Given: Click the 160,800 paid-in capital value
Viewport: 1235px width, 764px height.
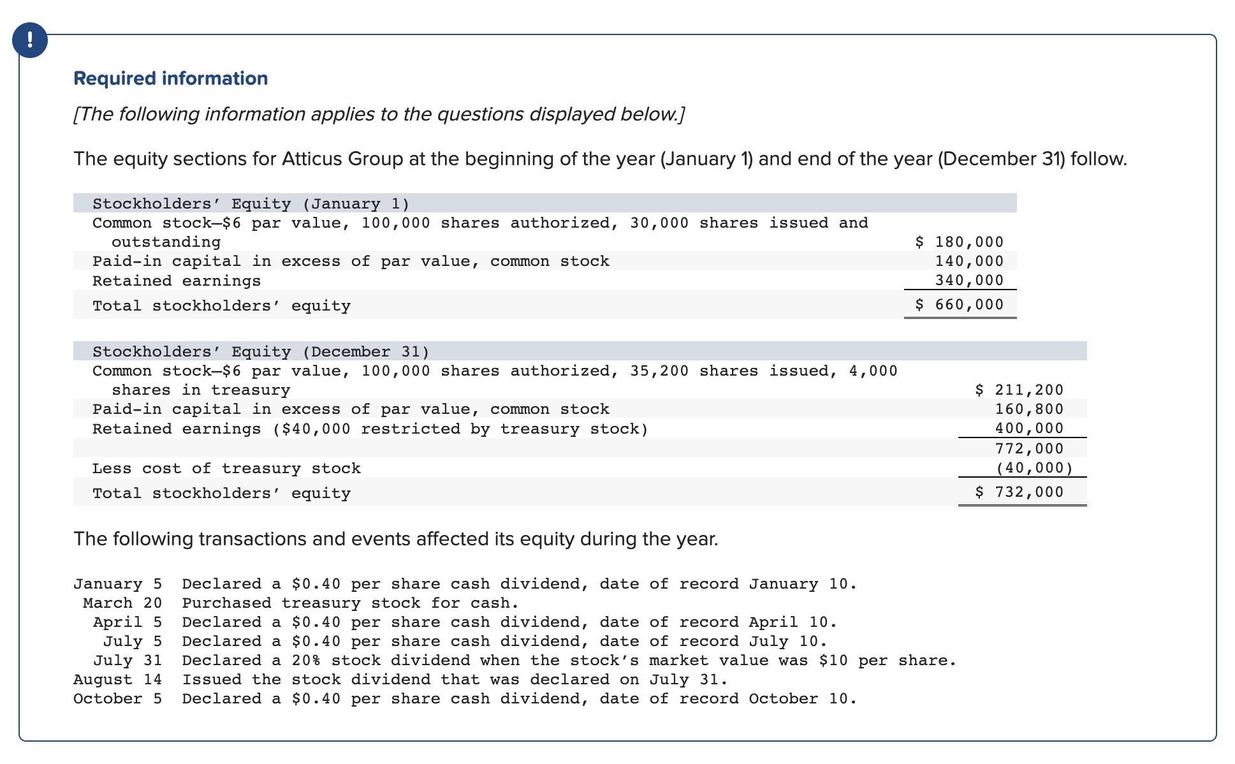Looking at the screenshot, I should [x=1028, y=409].
